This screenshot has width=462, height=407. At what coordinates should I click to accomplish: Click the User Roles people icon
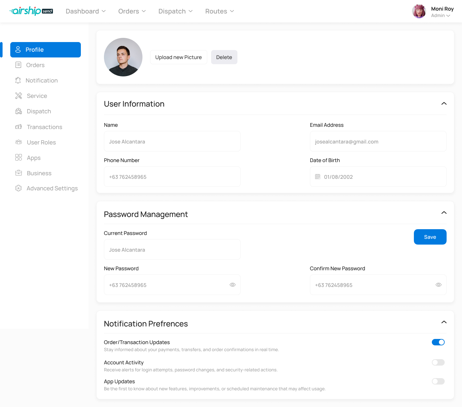19,142
